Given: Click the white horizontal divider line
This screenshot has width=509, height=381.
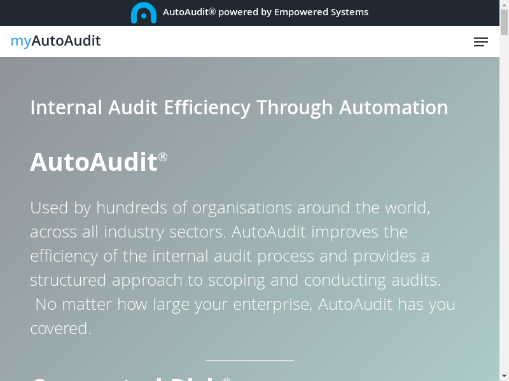Looking at the screenshot, I should (x=249, y=361).
